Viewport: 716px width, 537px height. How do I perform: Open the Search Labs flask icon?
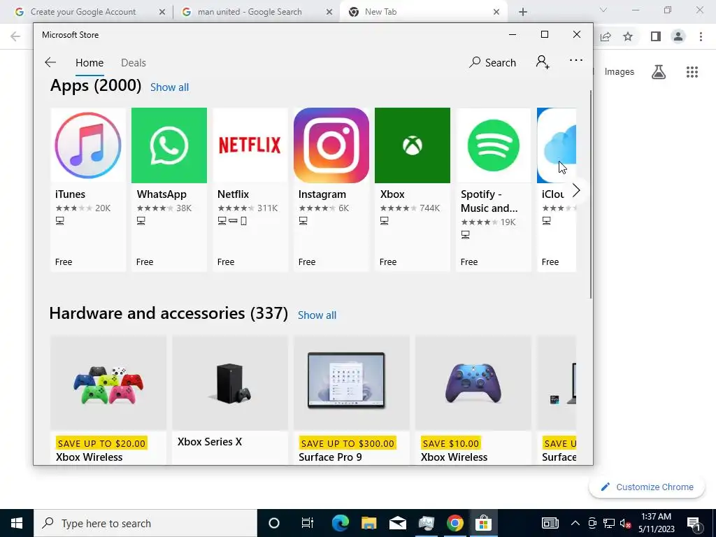659,72
